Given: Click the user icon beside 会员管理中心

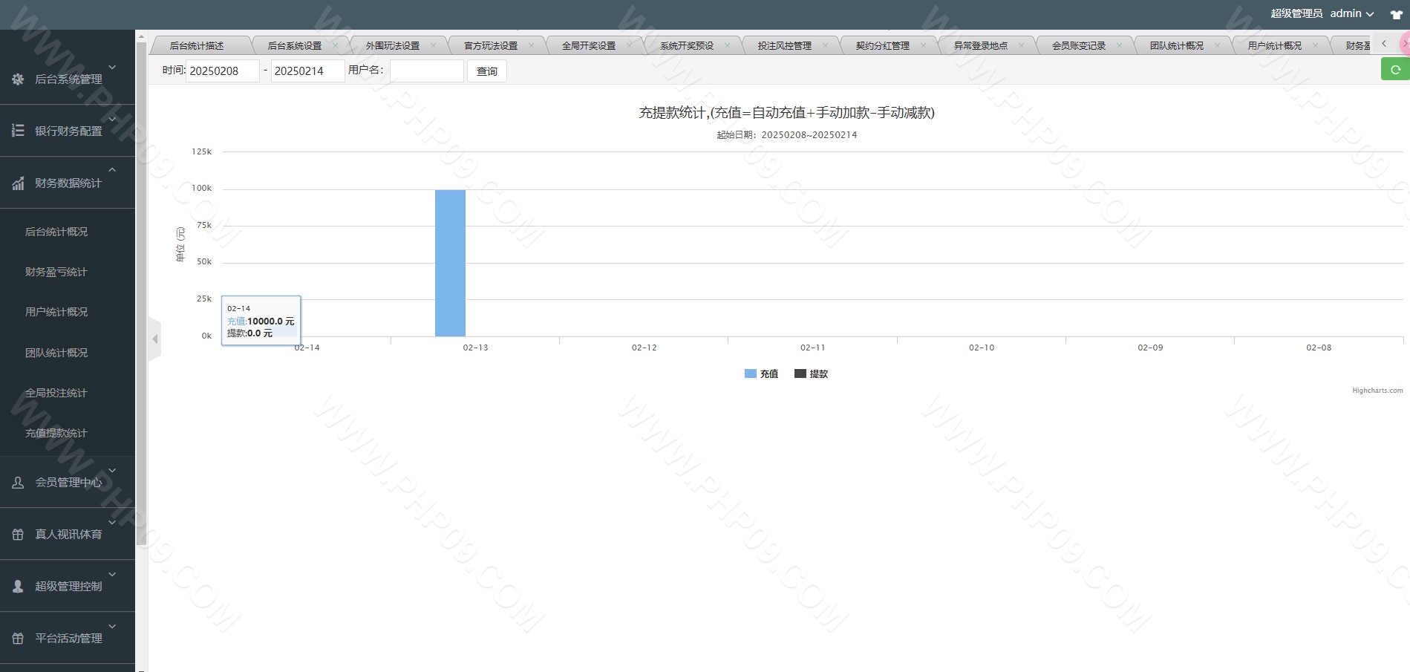Looking at the screenshot, I should [18, 483].
